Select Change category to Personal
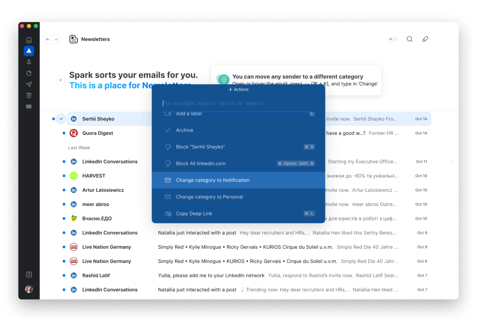The image size is (477, 328). click(x=238, y=197)
